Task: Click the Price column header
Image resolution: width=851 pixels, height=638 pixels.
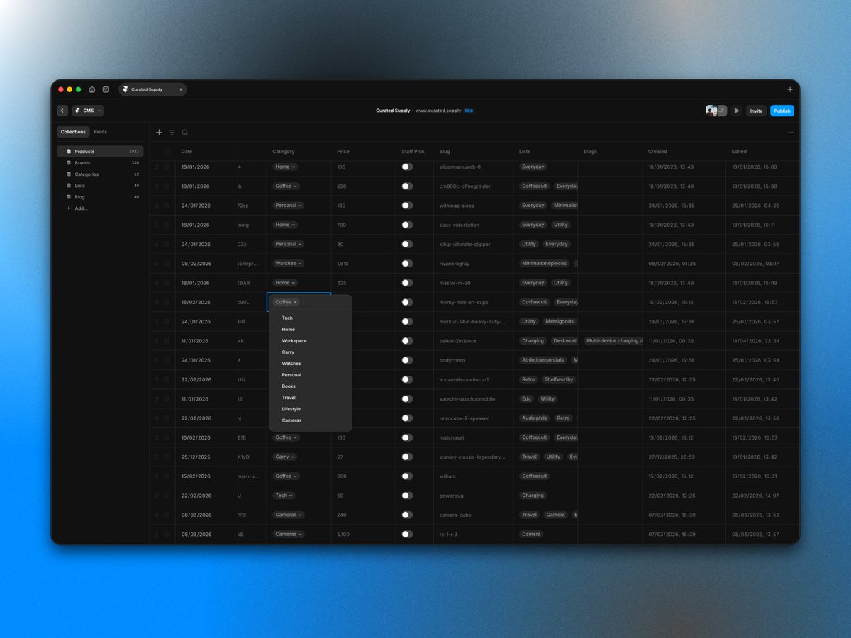Action: 343,151
